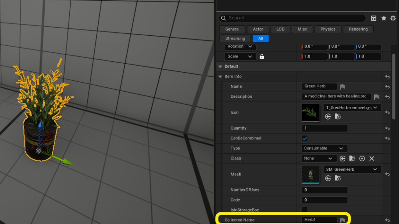The image size is (399, 224).
Task: Click the details panel settings gear icon
Action: coord(393,18)
